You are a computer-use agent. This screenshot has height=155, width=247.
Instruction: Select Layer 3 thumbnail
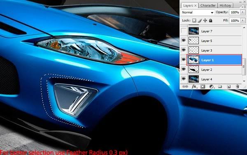tap(193, 50)
